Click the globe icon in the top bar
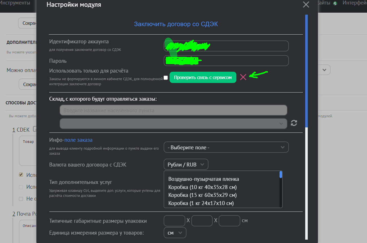The width and height of the screenshot is (367, 243). pos(335,3)
